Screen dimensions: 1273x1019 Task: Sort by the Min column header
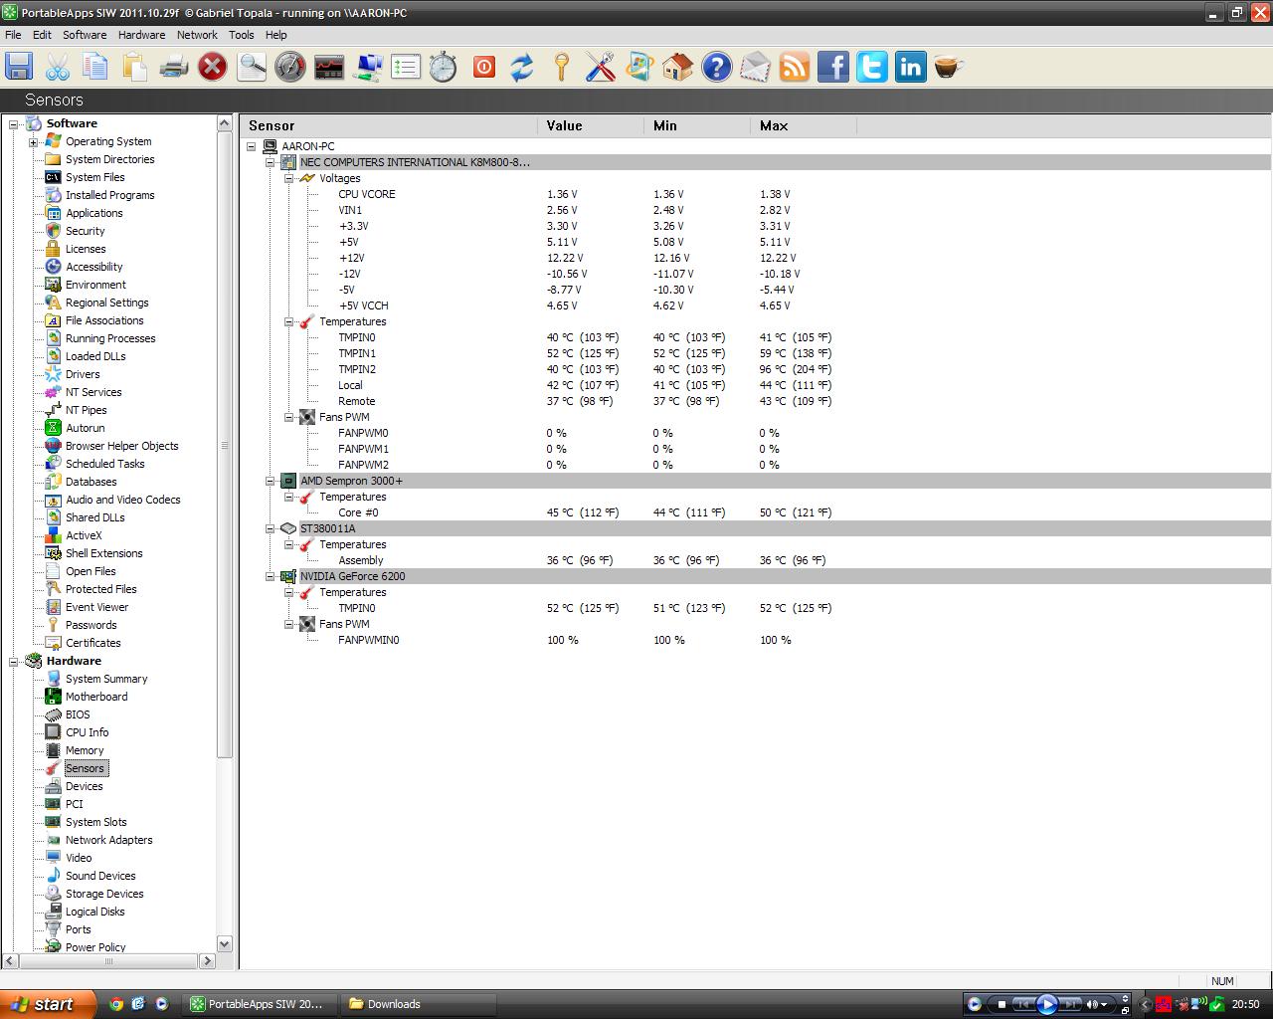tap(697, 125)
